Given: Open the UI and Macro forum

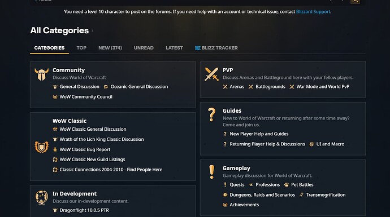Looking at the screenshot, I should pos(330,144).
